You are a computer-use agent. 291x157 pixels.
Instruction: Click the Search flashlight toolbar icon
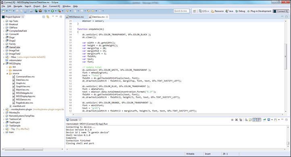67,11
